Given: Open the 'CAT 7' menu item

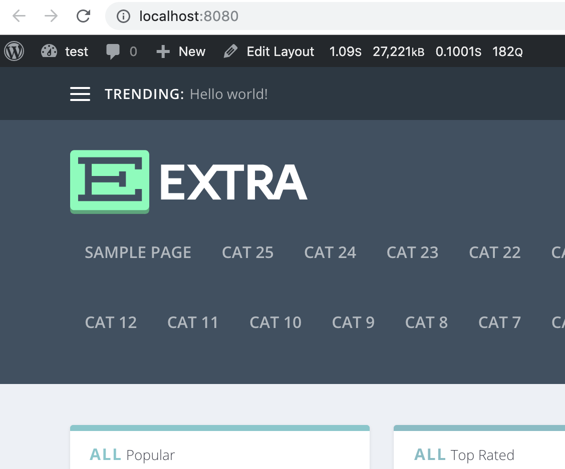Looking at the screenshot, I should click(x=500, y=322).
